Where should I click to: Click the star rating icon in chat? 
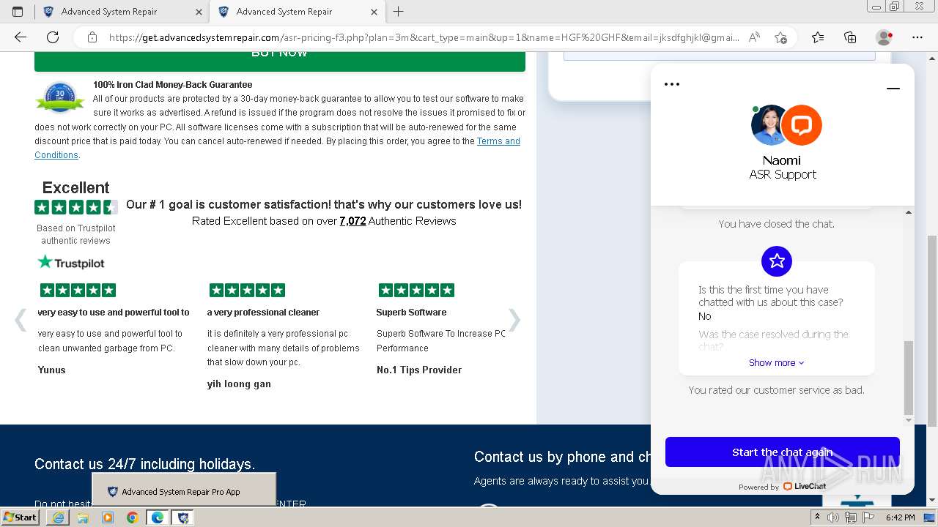[777, 261]
